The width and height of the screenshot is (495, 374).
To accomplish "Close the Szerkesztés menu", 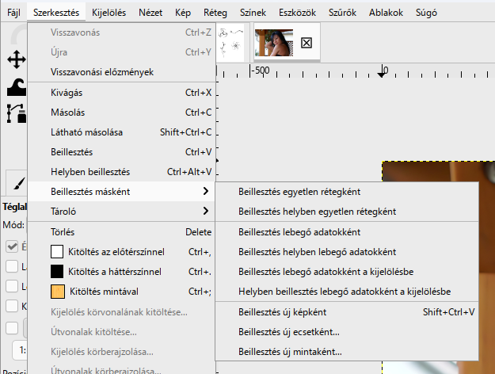I will (56, 13).
